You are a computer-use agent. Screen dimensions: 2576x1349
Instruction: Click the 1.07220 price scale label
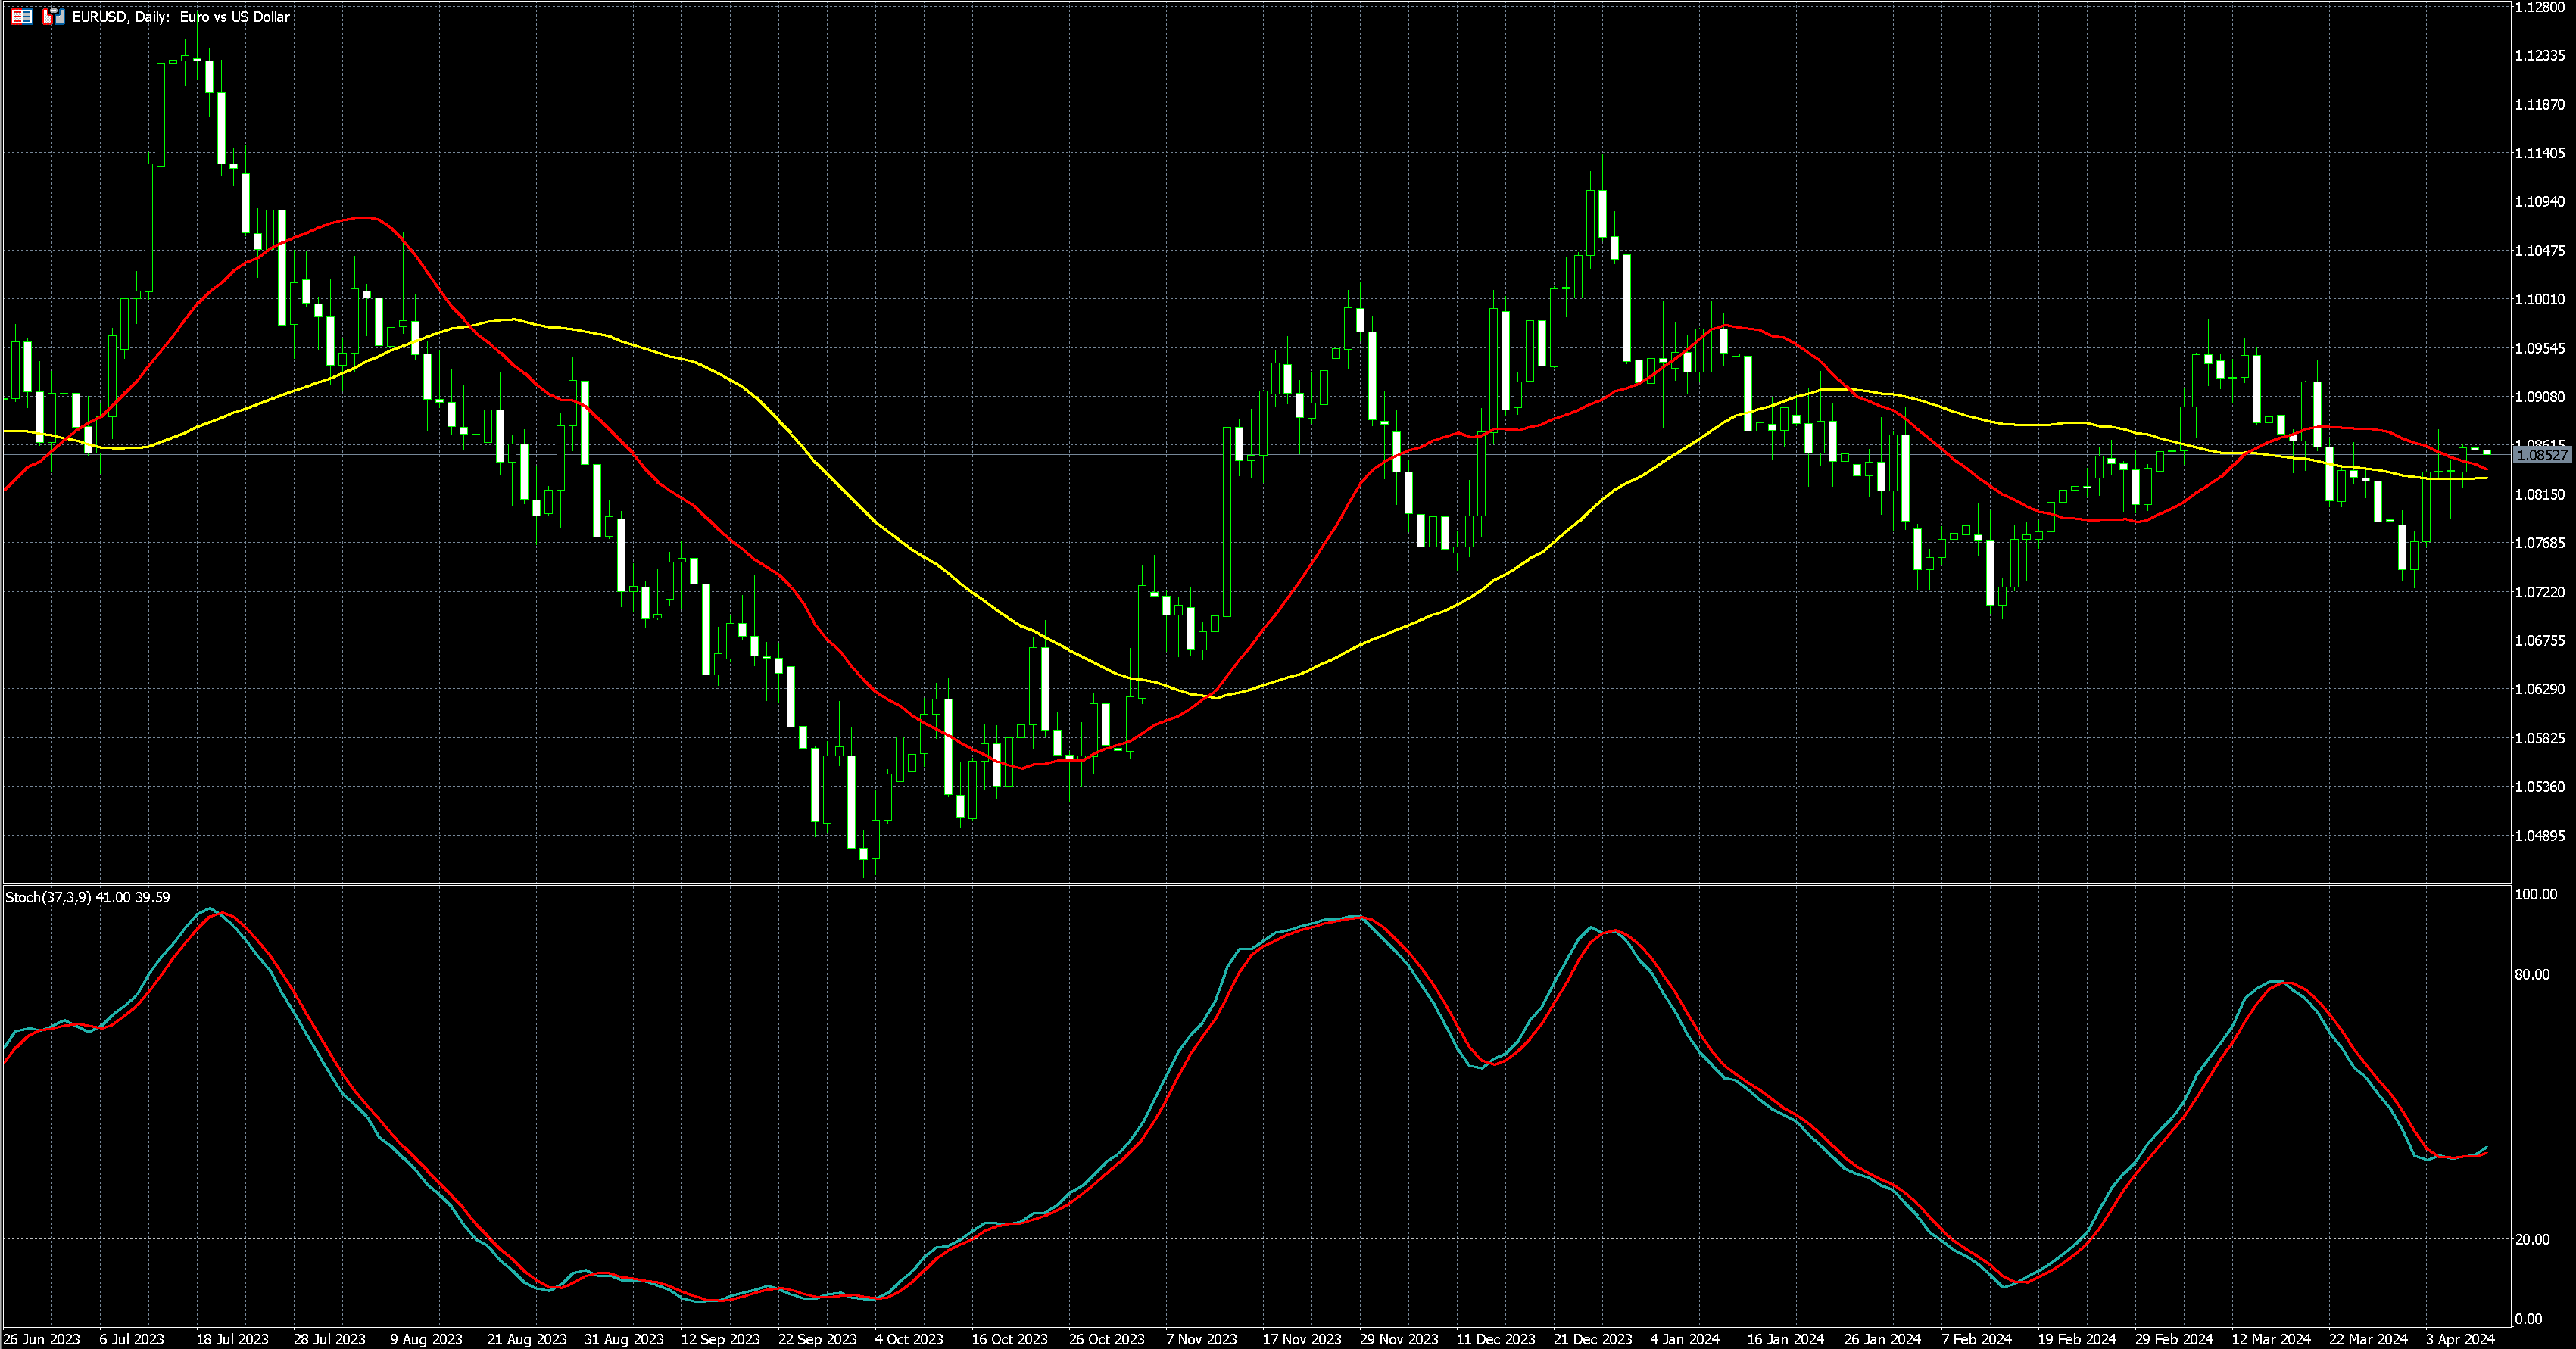(x=2539, y=592)
